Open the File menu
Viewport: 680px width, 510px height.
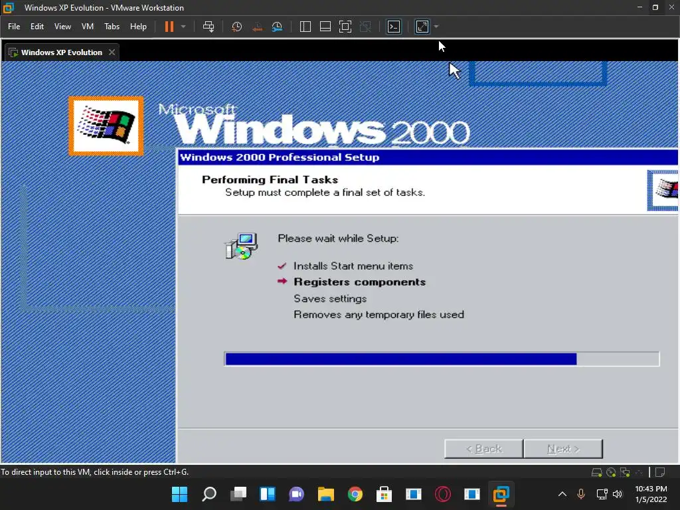[x=14, y=27]
